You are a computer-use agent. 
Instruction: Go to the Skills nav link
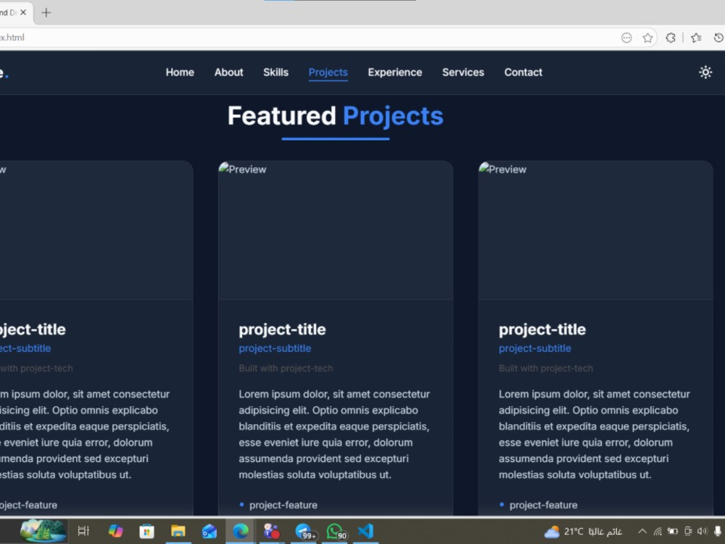(275, 72)
